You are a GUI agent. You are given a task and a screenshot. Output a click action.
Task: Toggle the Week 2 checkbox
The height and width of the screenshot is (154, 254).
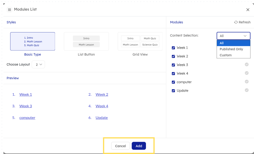pos(173,56)
